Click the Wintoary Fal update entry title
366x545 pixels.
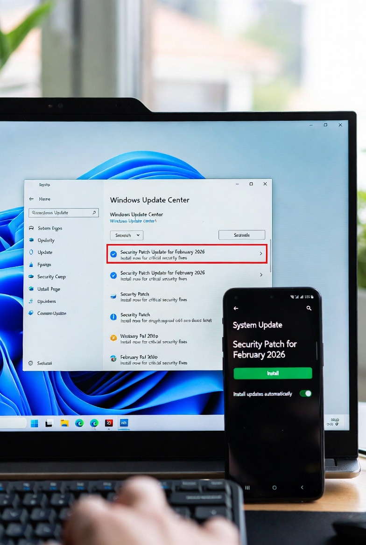(139, 336)
